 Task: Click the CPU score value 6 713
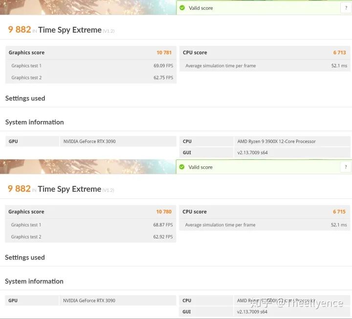coord(339,53)
